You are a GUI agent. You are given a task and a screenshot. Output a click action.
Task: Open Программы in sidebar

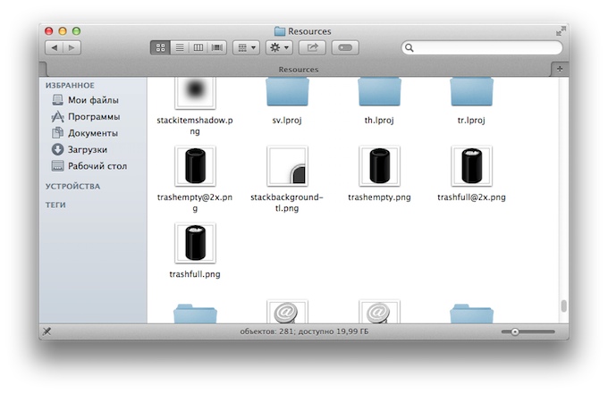[94, 117]
